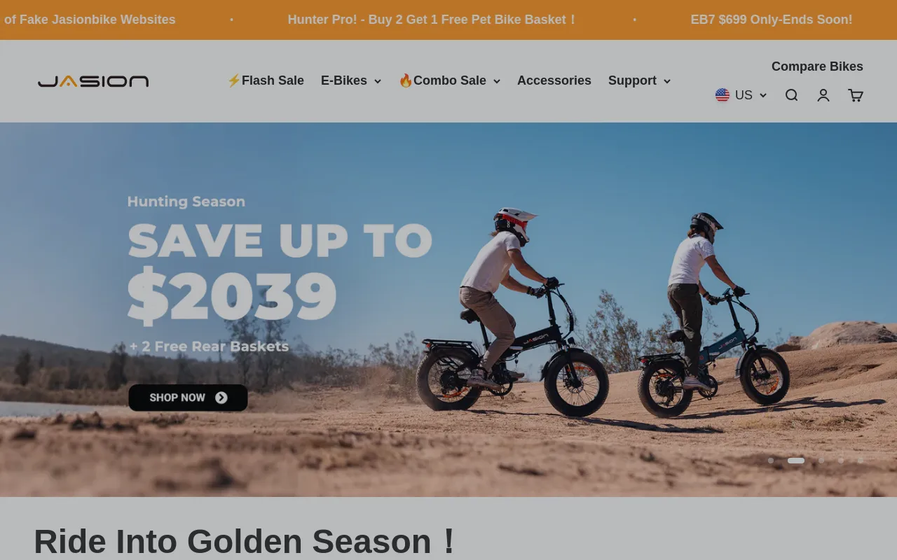Image resolution: width=897 pixels, height=560 pixels.
Task: Expand the Support dropdown chevron
Action: [x=667, y=81]
